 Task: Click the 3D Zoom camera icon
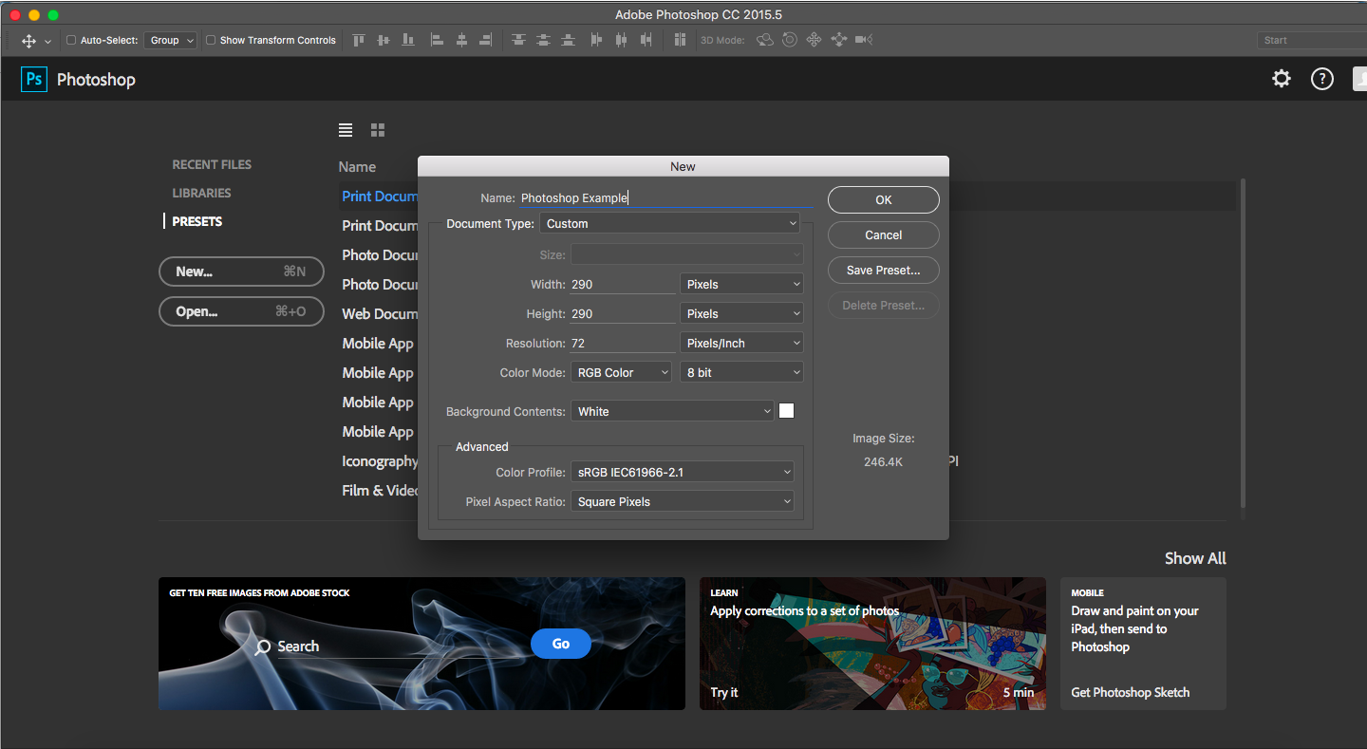click(863, 40)
